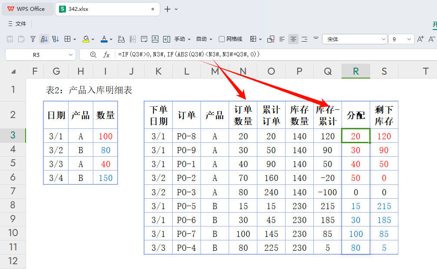Screen dimensions: 437x269
Task: Increase font size with A+ icon
Action: point(421,39)
